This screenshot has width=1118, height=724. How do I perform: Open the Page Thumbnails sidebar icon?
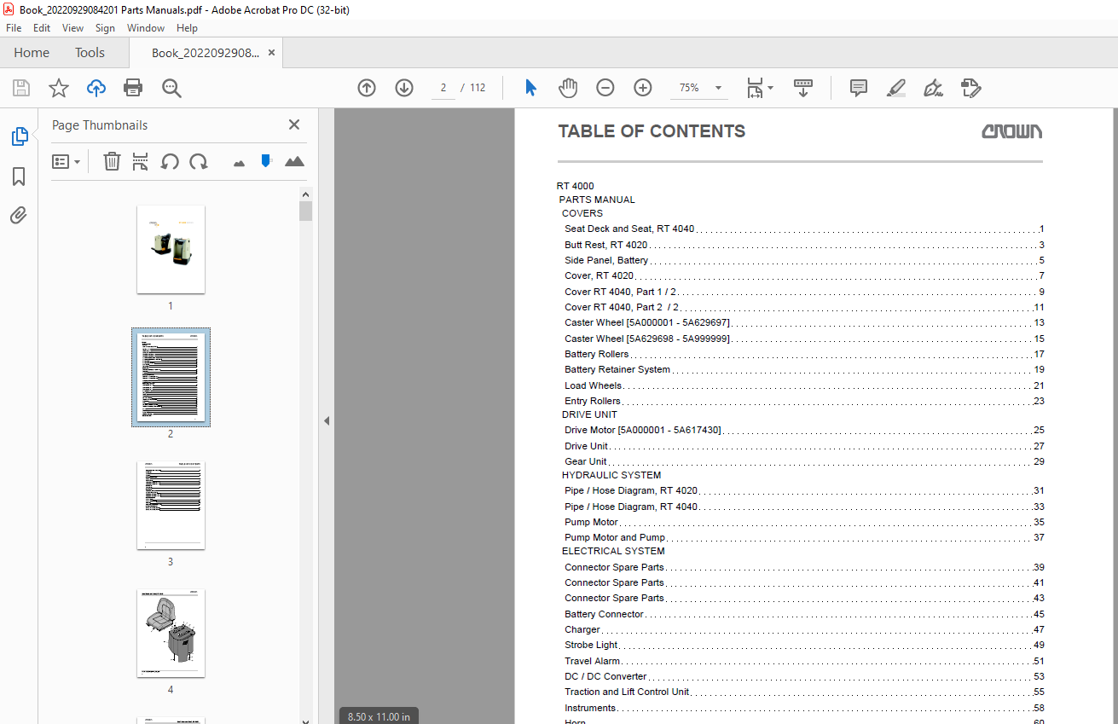pos(19,136)
